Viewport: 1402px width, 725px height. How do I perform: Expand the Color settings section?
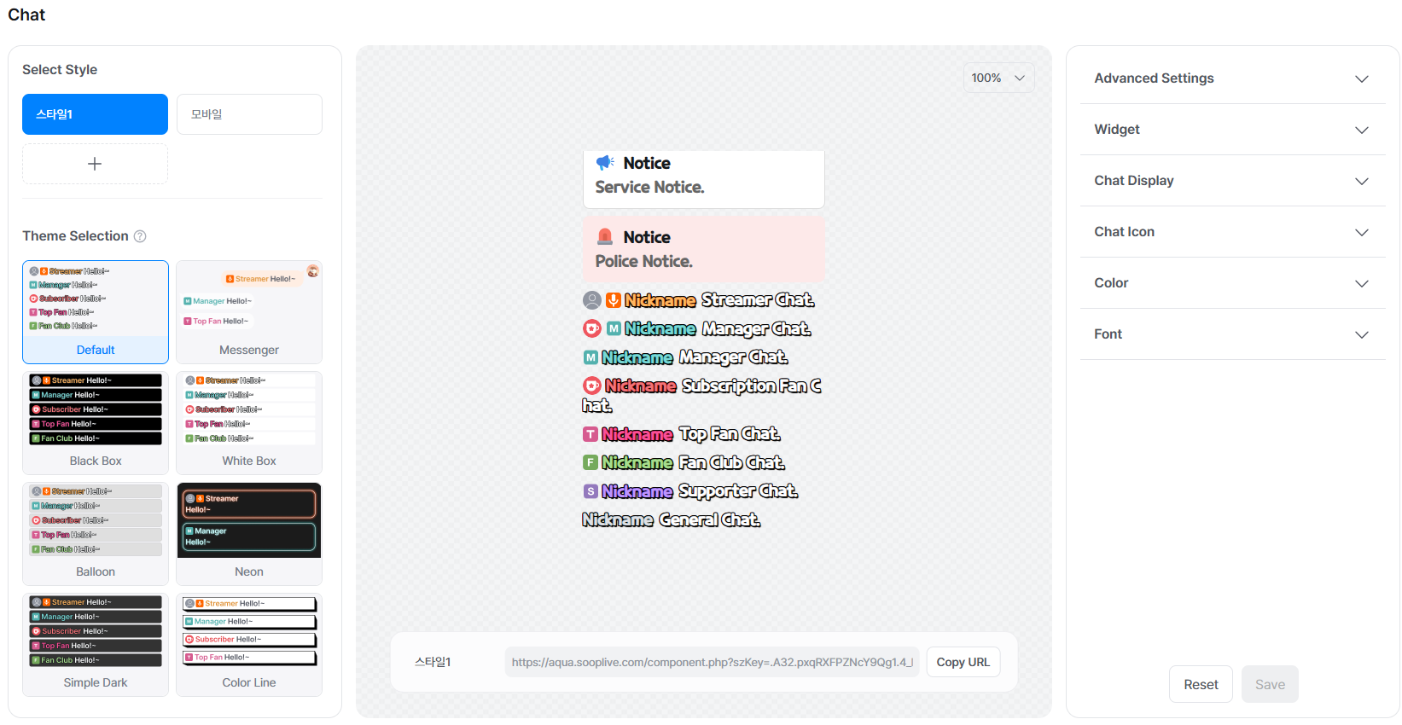(1232, 283)
